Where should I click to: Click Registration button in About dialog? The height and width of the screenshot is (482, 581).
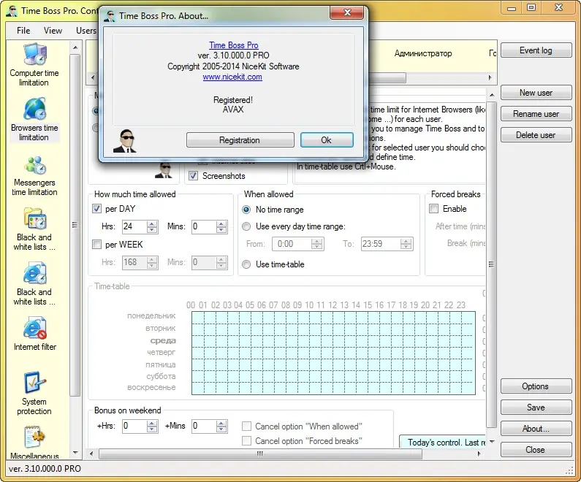(240, 140)
